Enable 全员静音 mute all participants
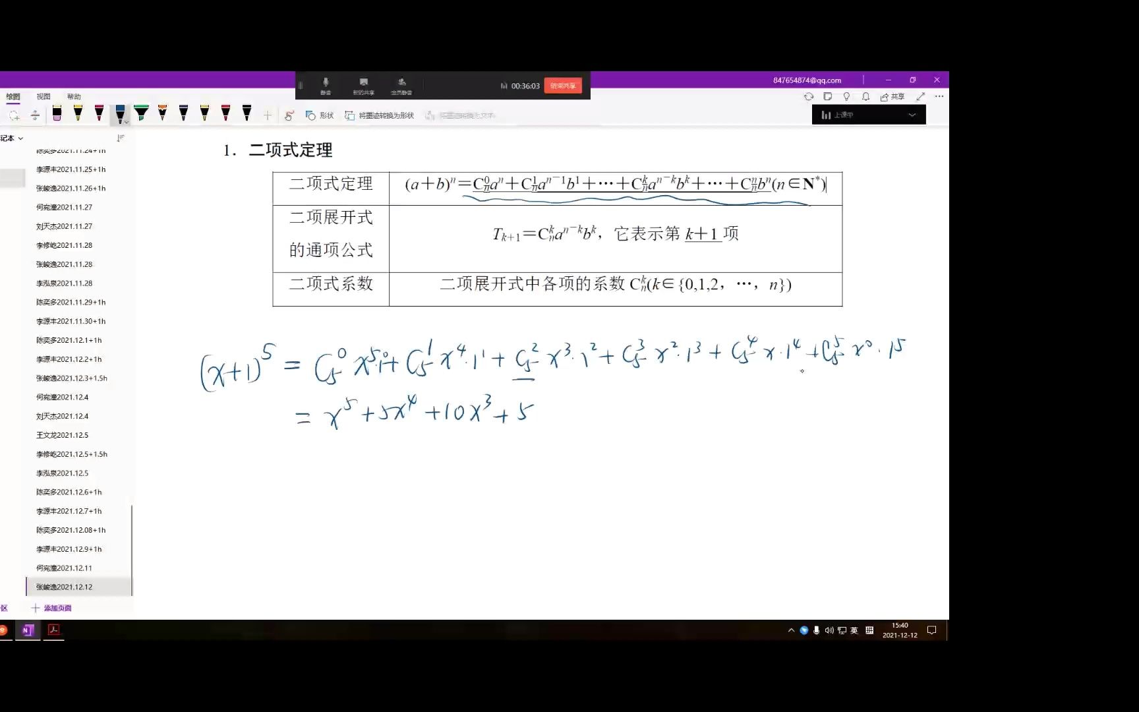The height and width of the screenshot is (712, 1139). pyautogui.click(x=402, y=86)
